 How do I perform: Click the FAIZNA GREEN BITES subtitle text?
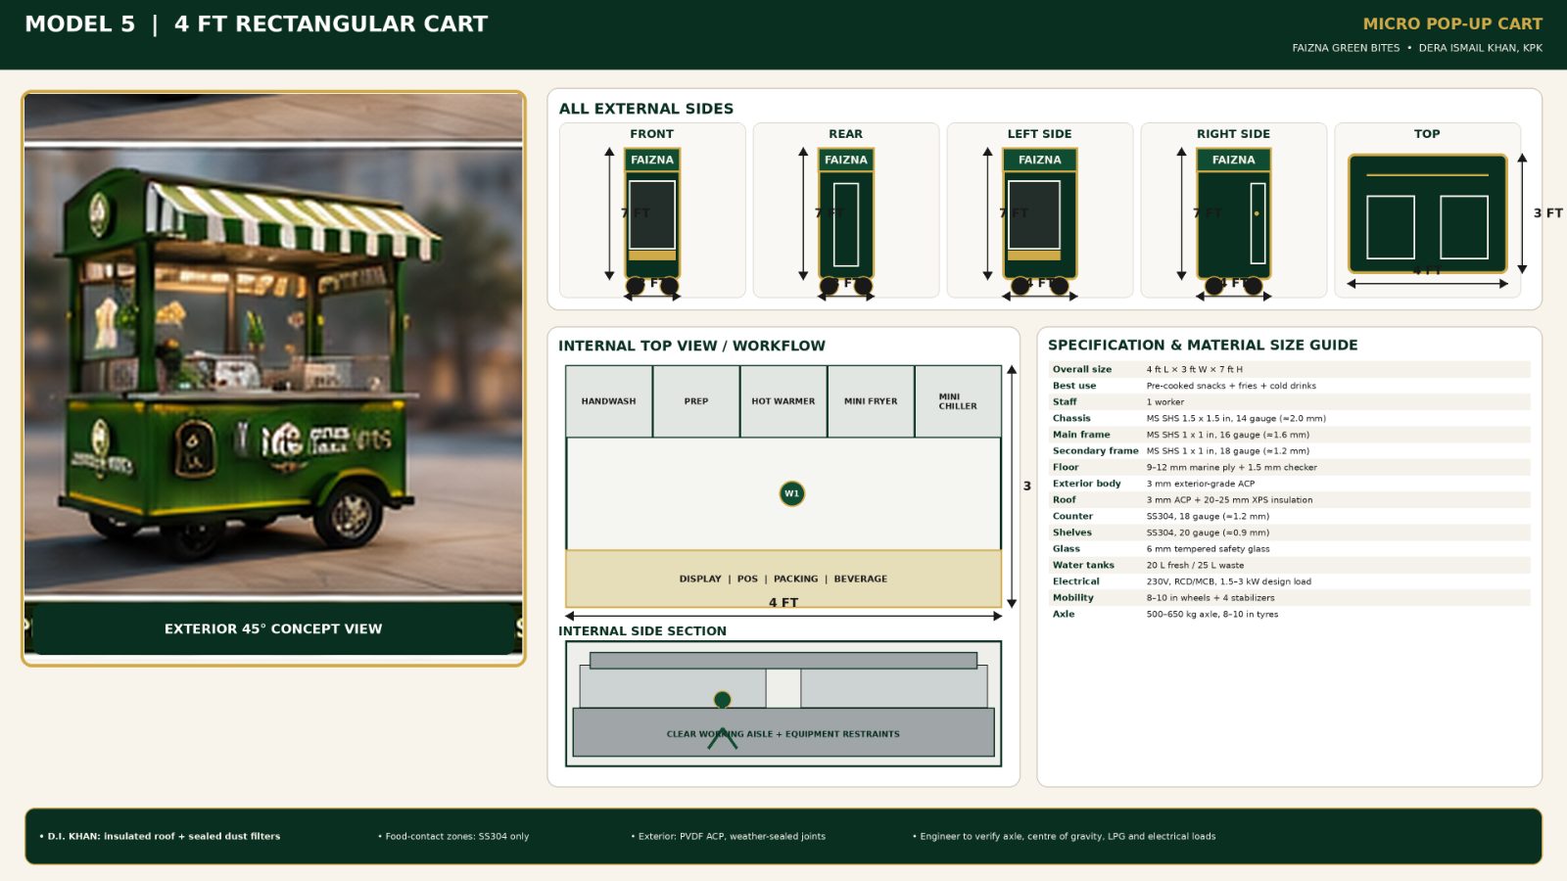(x=1346, y=48)
